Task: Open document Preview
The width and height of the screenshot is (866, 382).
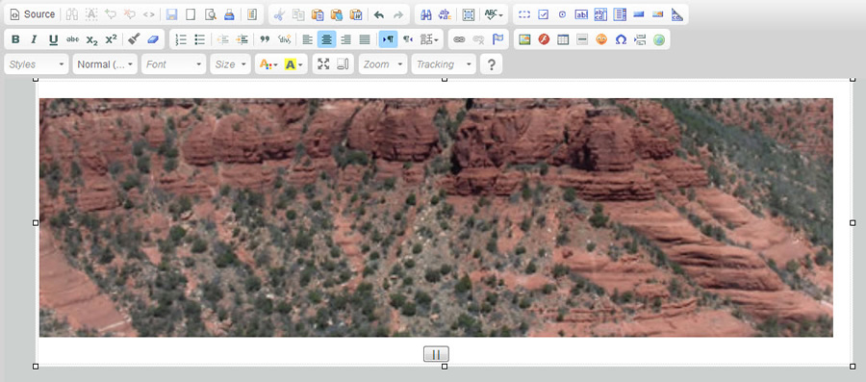Action: 210,14
